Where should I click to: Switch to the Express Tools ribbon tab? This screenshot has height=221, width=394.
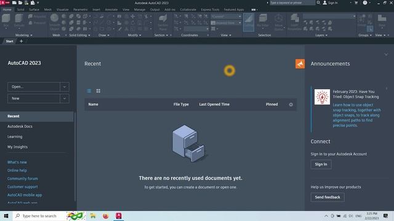(210, 10)
